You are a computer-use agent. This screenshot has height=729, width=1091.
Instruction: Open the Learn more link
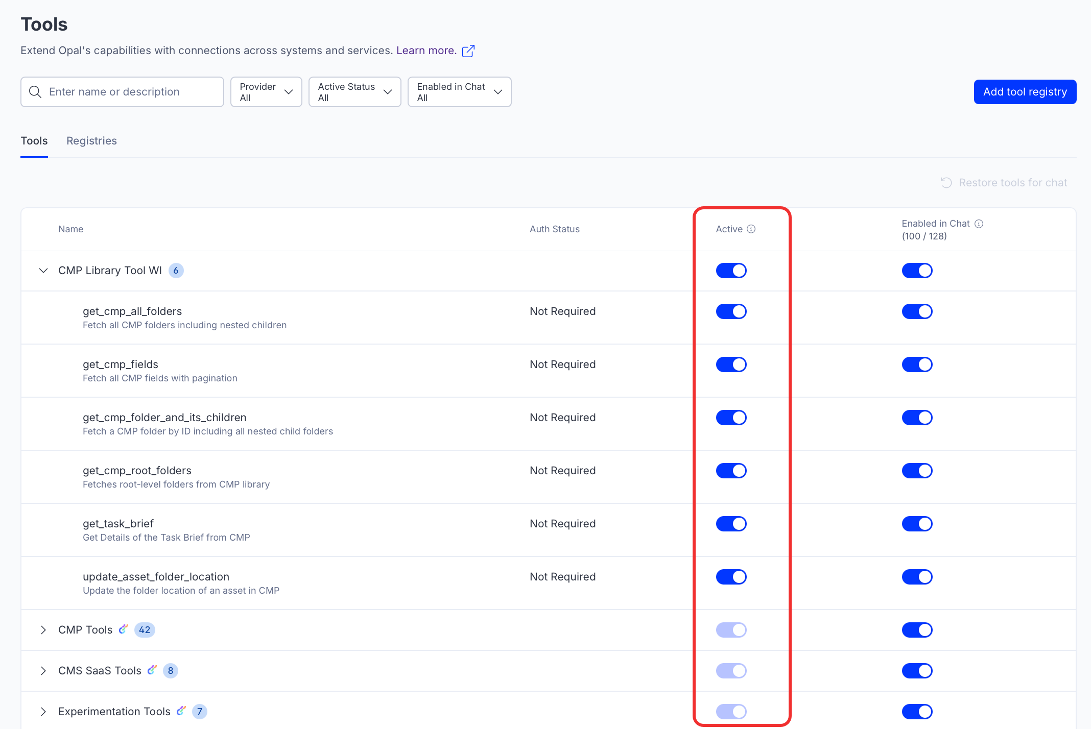[x=426, y=51]
